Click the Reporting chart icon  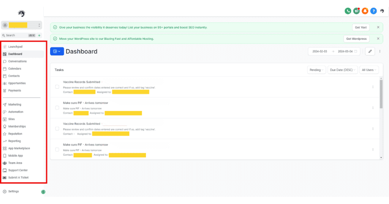coord(5,141)
